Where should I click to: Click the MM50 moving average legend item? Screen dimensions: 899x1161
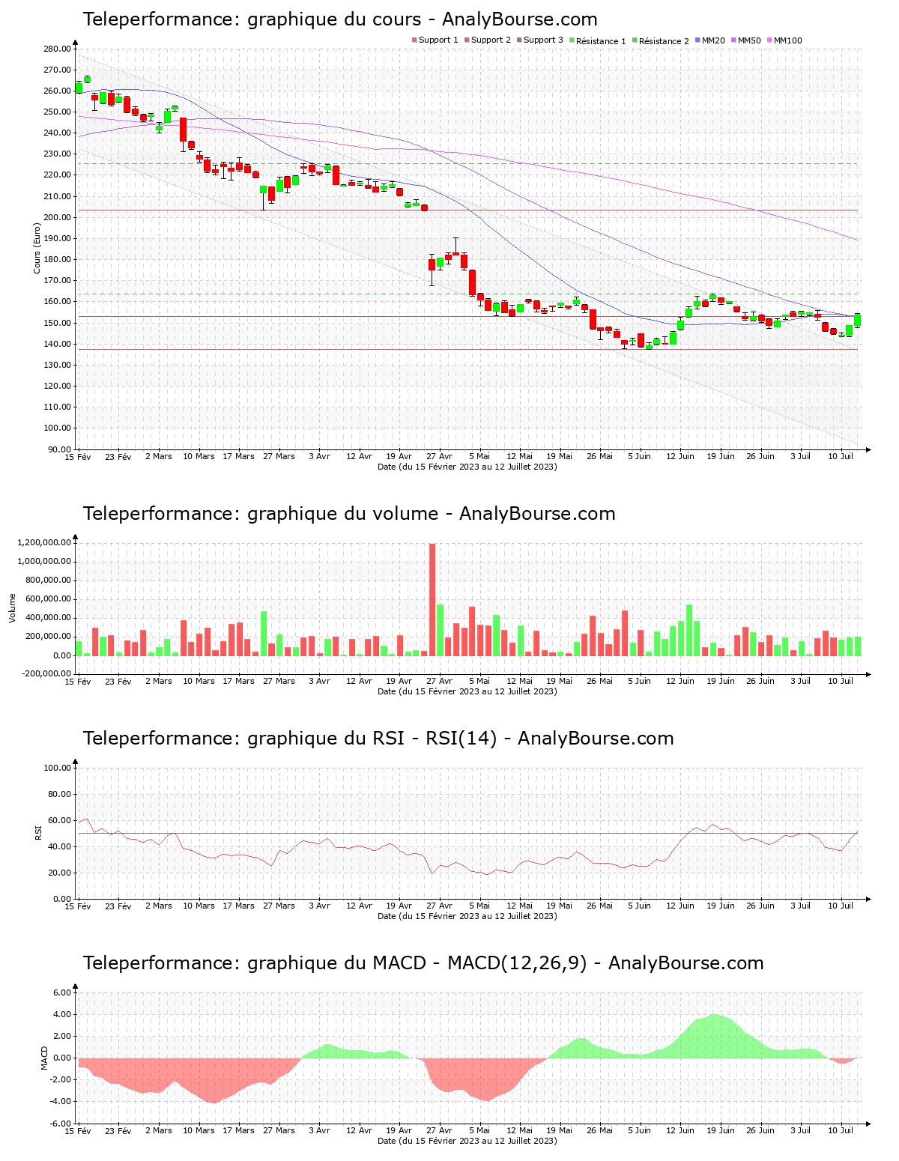(745, 40)
